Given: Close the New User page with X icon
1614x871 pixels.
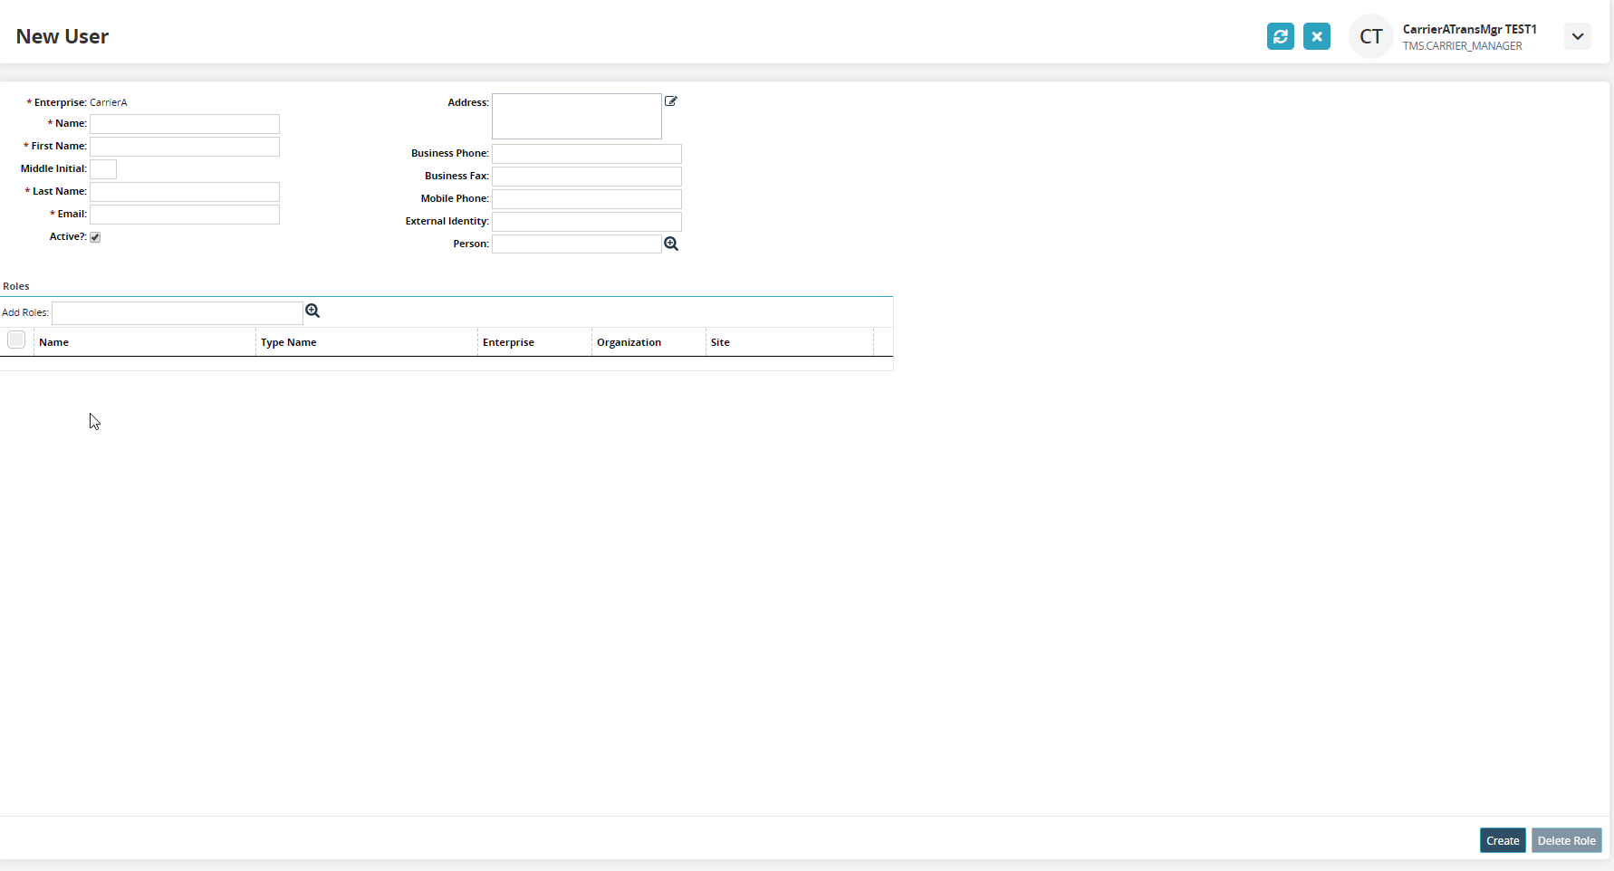Looking at the screenshot, I should (1316, 36).
